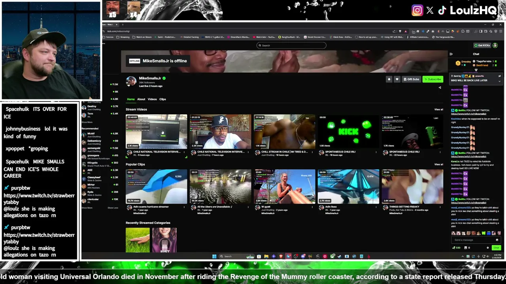Open the Watch on Stream bookmark
Screen dimensions: 506x284
[x=142, y=37]
